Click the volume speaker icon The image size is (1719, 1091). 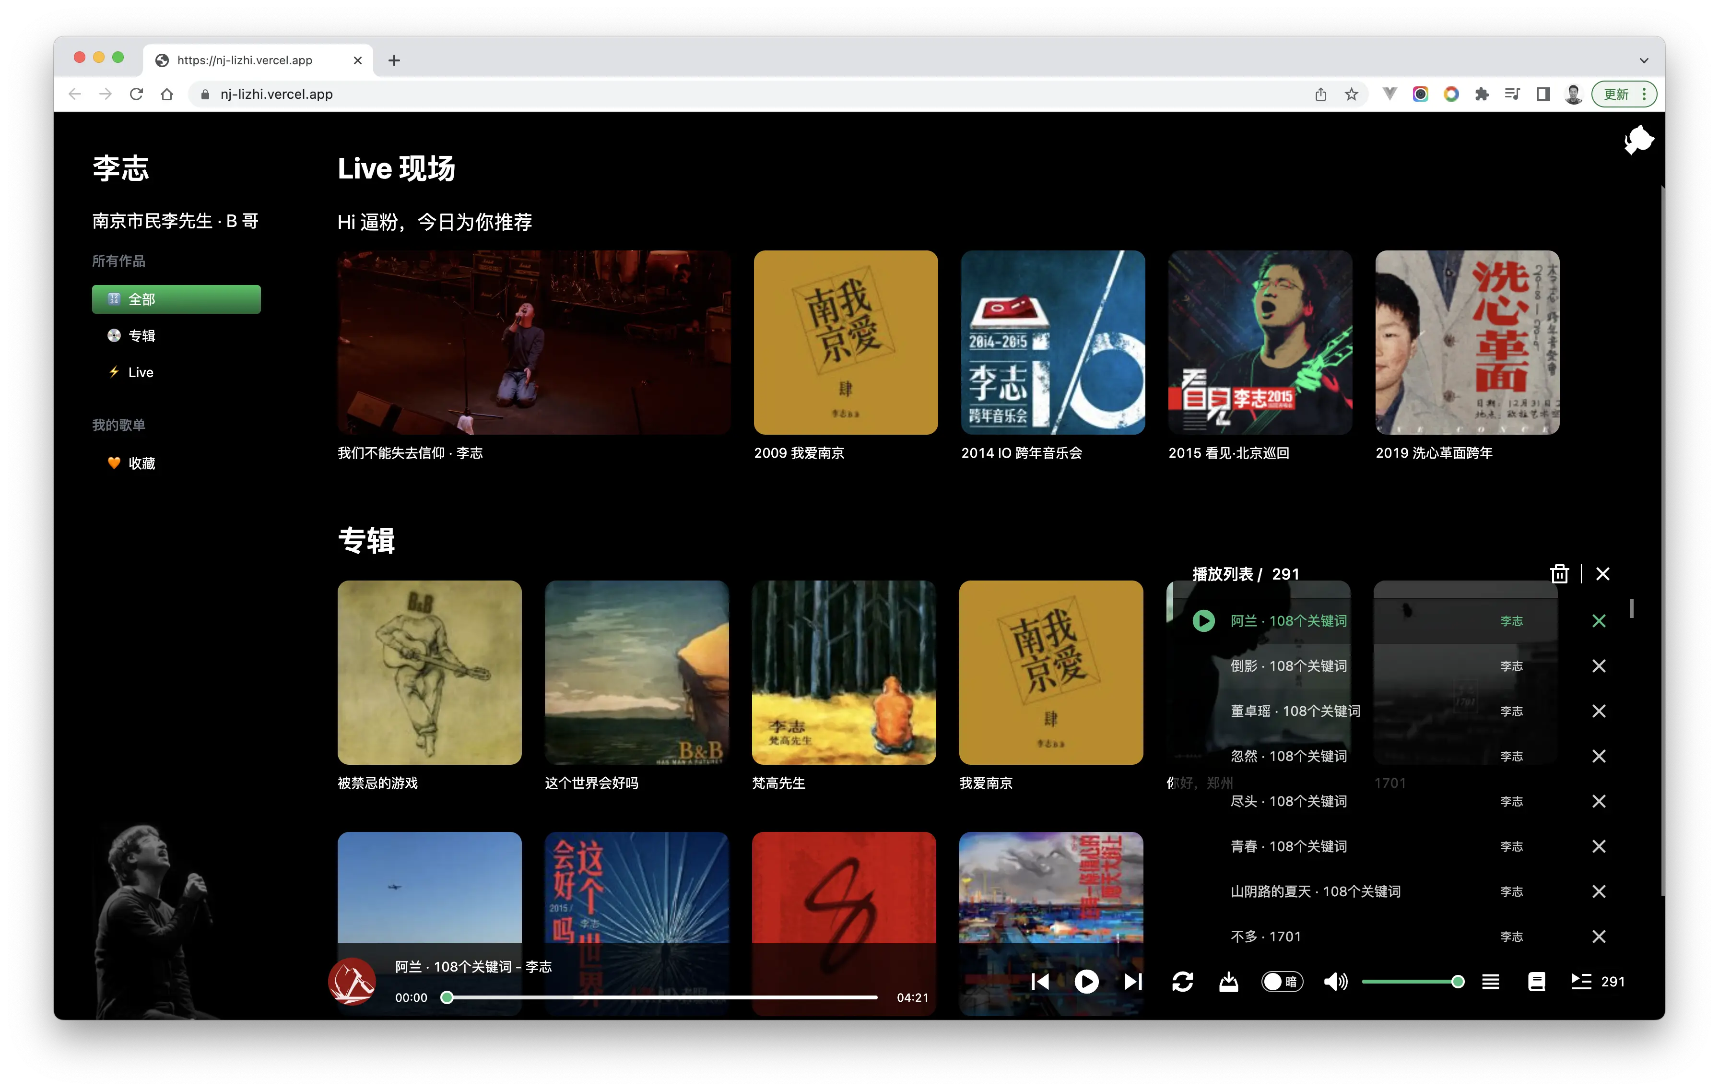point(1336,982)
